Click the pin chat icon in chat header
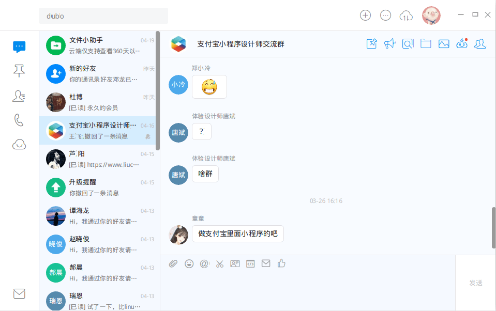This screenshot has height=311, width=496. (372, 43)
